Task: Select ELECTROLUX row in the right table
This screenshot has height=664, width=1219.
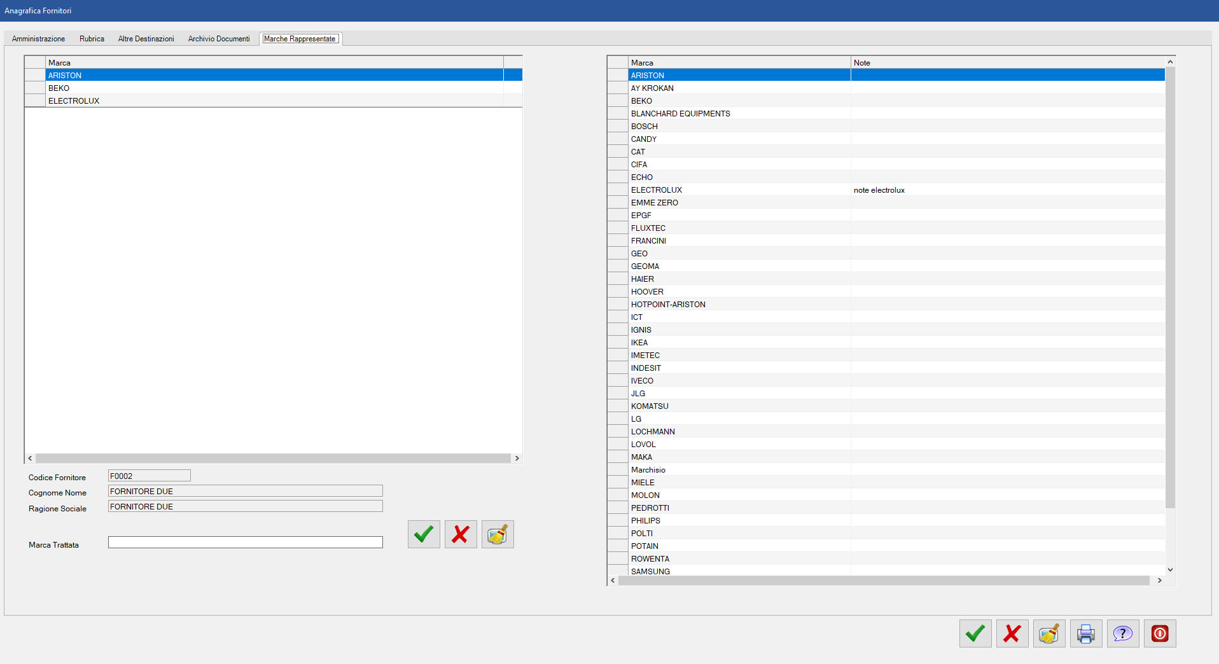Action: tap(657, 190)
